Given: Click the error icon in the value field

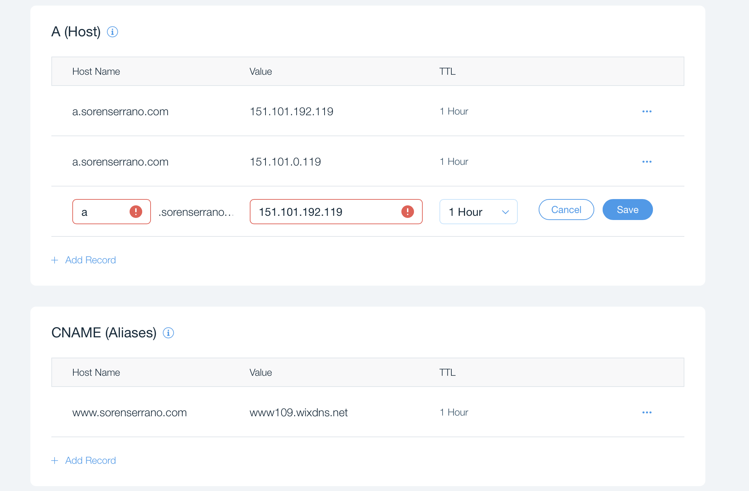Looking at the screenshot, I should pyautogui.click(x=408, y=211).
